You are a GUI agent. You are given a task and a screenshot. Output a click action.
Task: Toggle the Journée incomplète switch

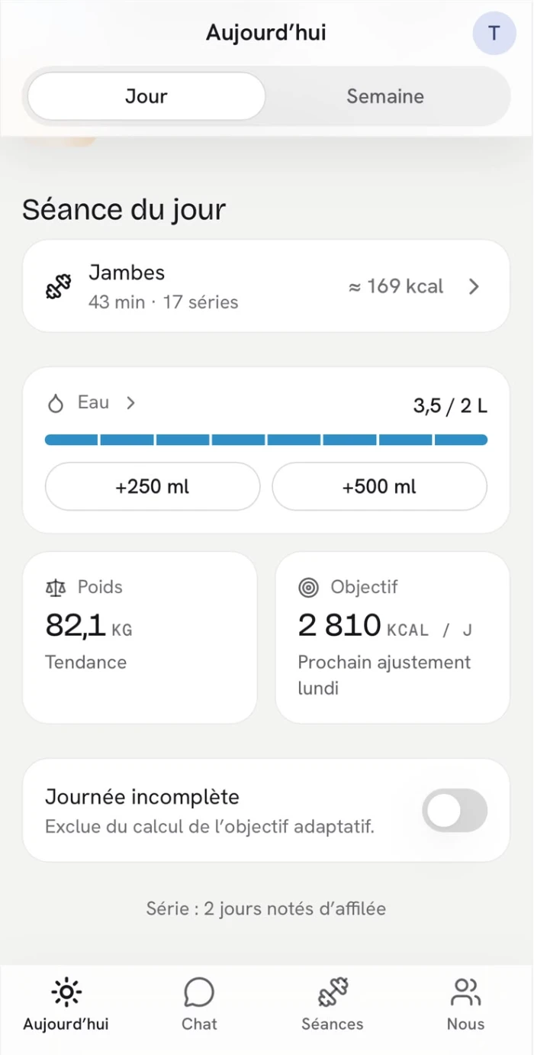(x=455, y=810)
